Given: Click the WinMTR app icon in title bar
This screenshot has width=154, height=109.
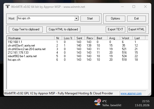Looking at the screenshot, I should [8, 7].
